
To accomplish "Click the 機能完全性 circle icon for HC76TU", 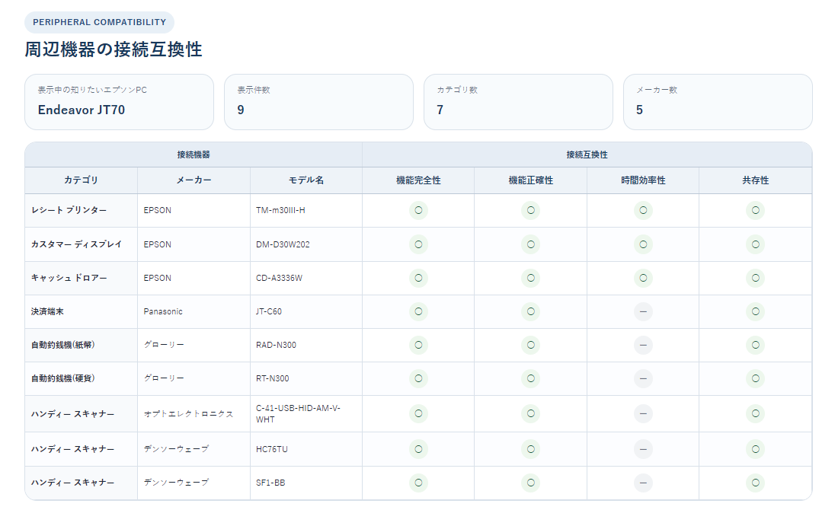I will [x=418, y=449].
